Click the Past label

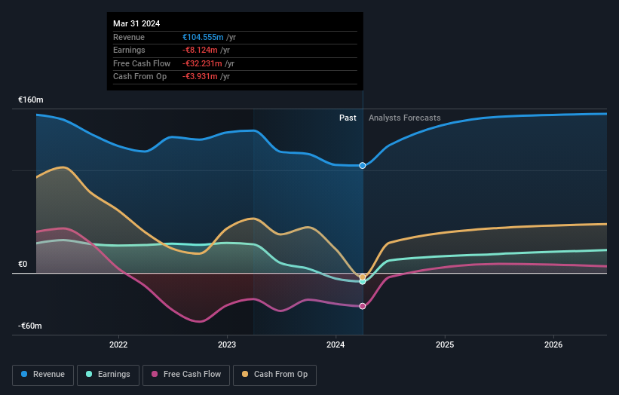(348, 118)
